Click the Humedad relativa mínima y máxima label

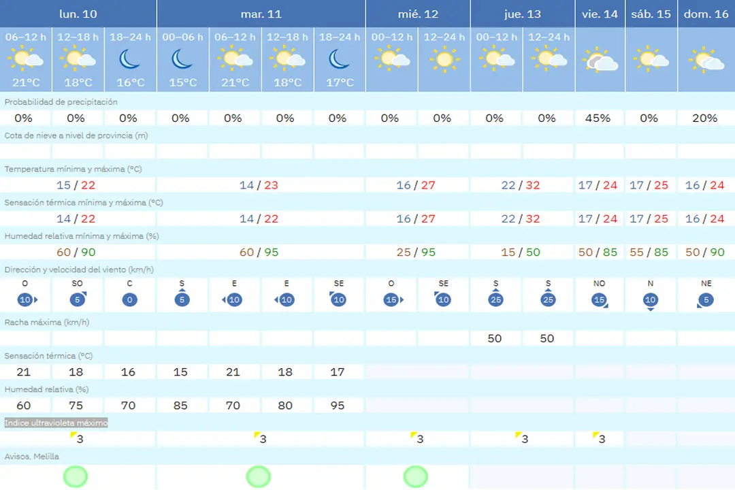(x=82, y=236)
